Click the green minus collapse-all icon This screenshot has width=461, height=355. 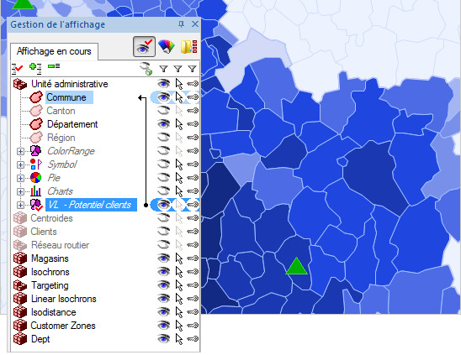[x=54, y=66]
